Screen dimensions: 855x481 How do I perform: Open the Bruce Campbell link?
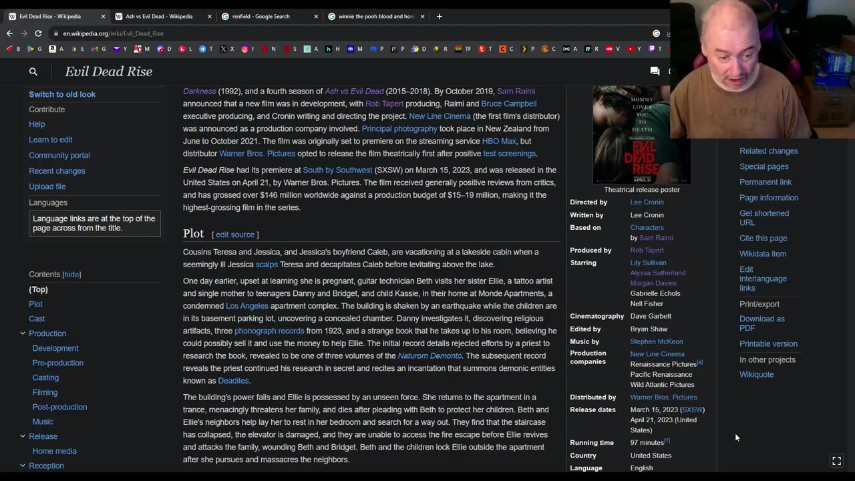[508, 104]
